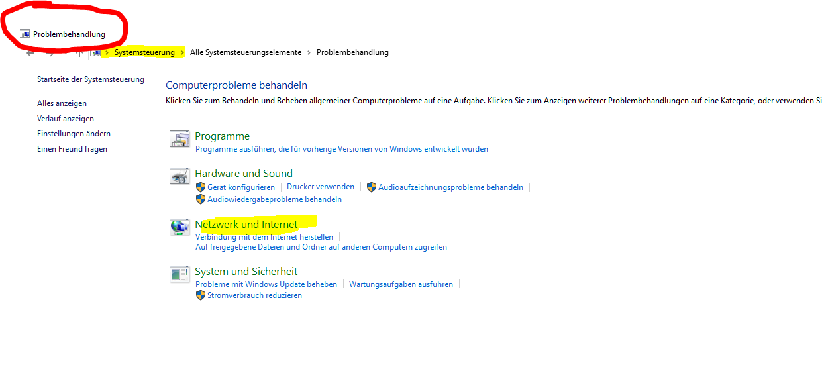Click the shield icon beside Stromverbrauch reduzieren
822x365 pixels.
pos(201,295)
